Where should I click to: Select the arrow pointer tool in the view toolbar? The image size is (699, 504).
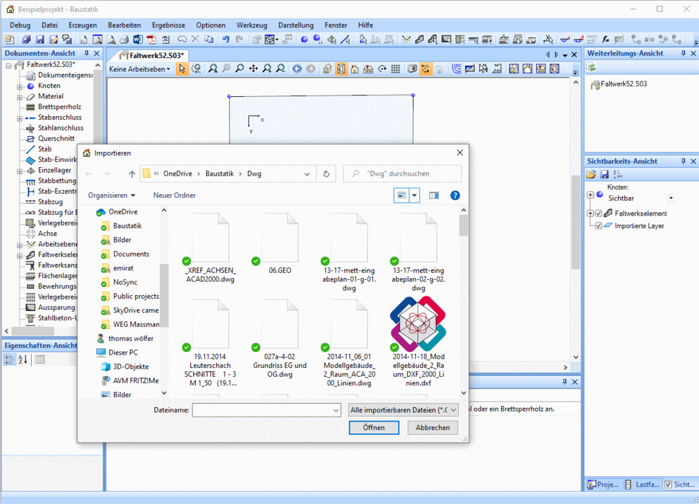pyautogui.click(x=182, y=68)
